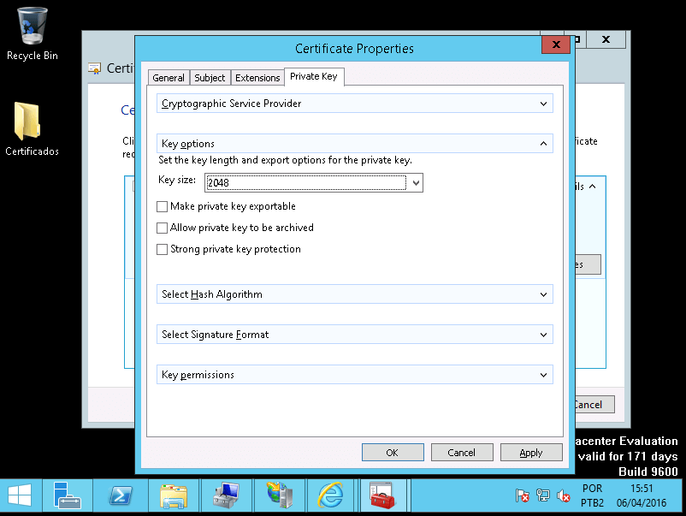The image size is (686, 516).
Task: Open the Action Center flag tray icon
Action: (x=522, y=495)
